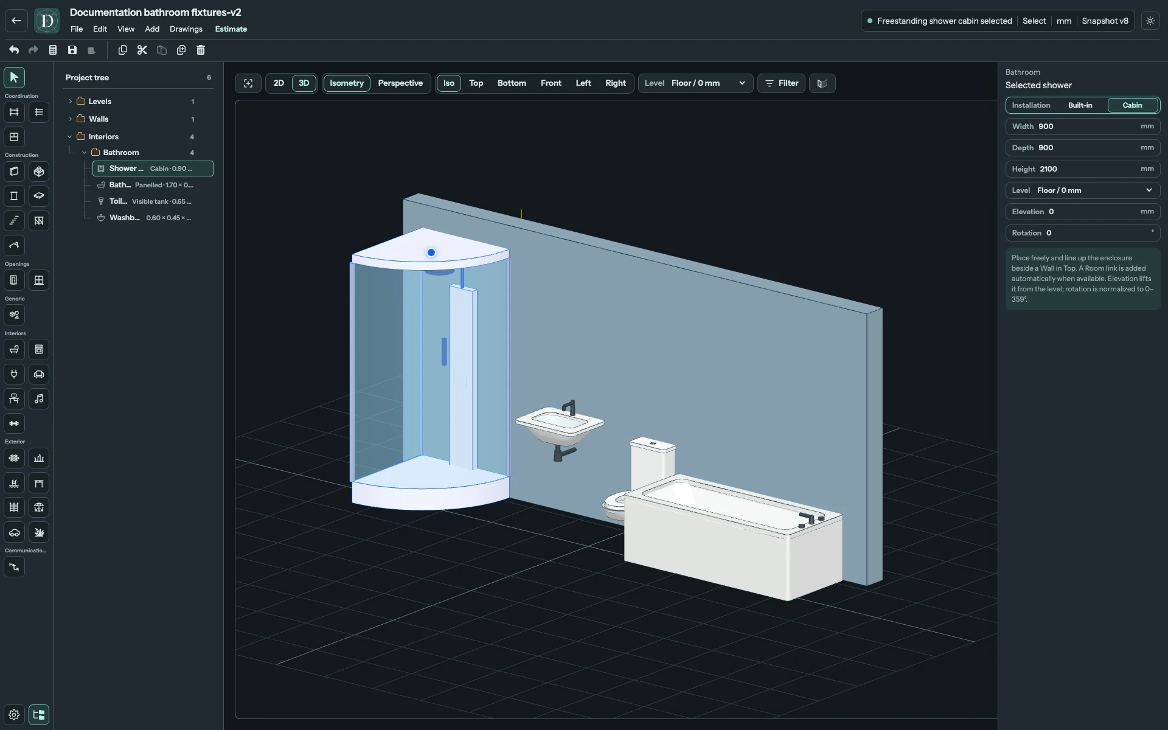
Task: Select the car exterior tool
Action: click(x=14, y=532)
